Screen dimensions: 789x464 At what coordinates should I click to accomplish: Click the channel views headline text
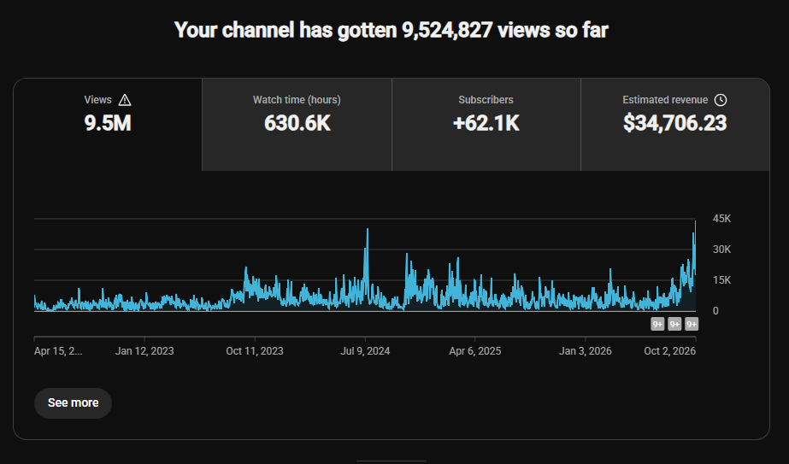pos(392,30)
